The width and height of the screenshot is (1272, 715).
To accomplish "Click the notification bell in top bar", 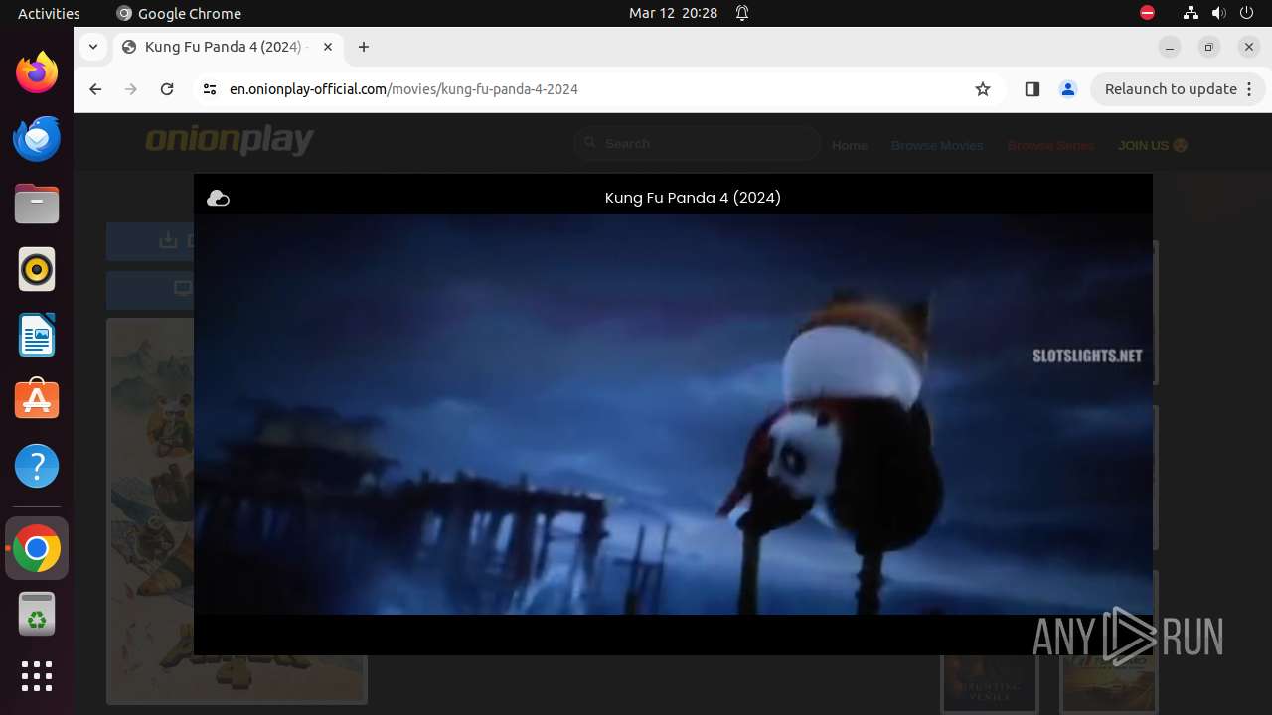I will tap(742, 13).
